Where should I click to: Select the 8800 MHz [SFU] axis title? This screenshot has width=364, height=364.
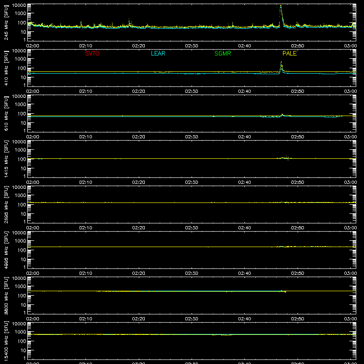point(6,296)
